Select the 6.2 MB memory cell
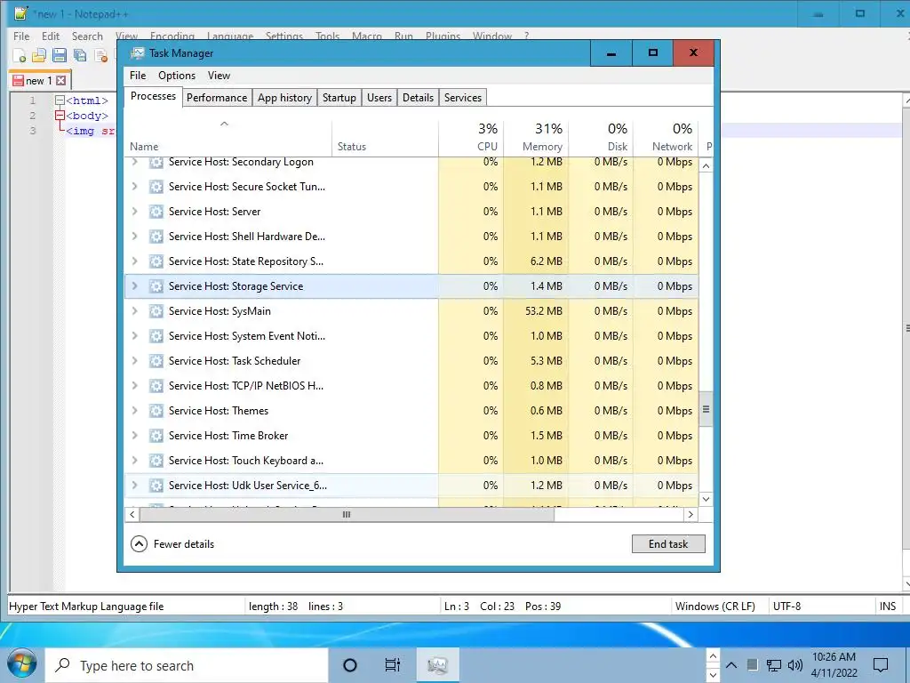910x683 pixels. tap(536, 261)
